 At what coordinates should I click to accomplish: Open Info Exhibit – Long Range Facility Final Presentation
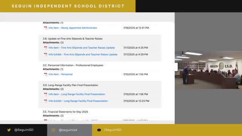[78, 101]
